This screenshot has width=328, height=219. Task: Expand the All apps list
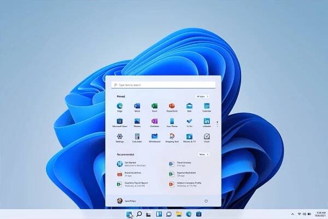(x=202, y=96)
